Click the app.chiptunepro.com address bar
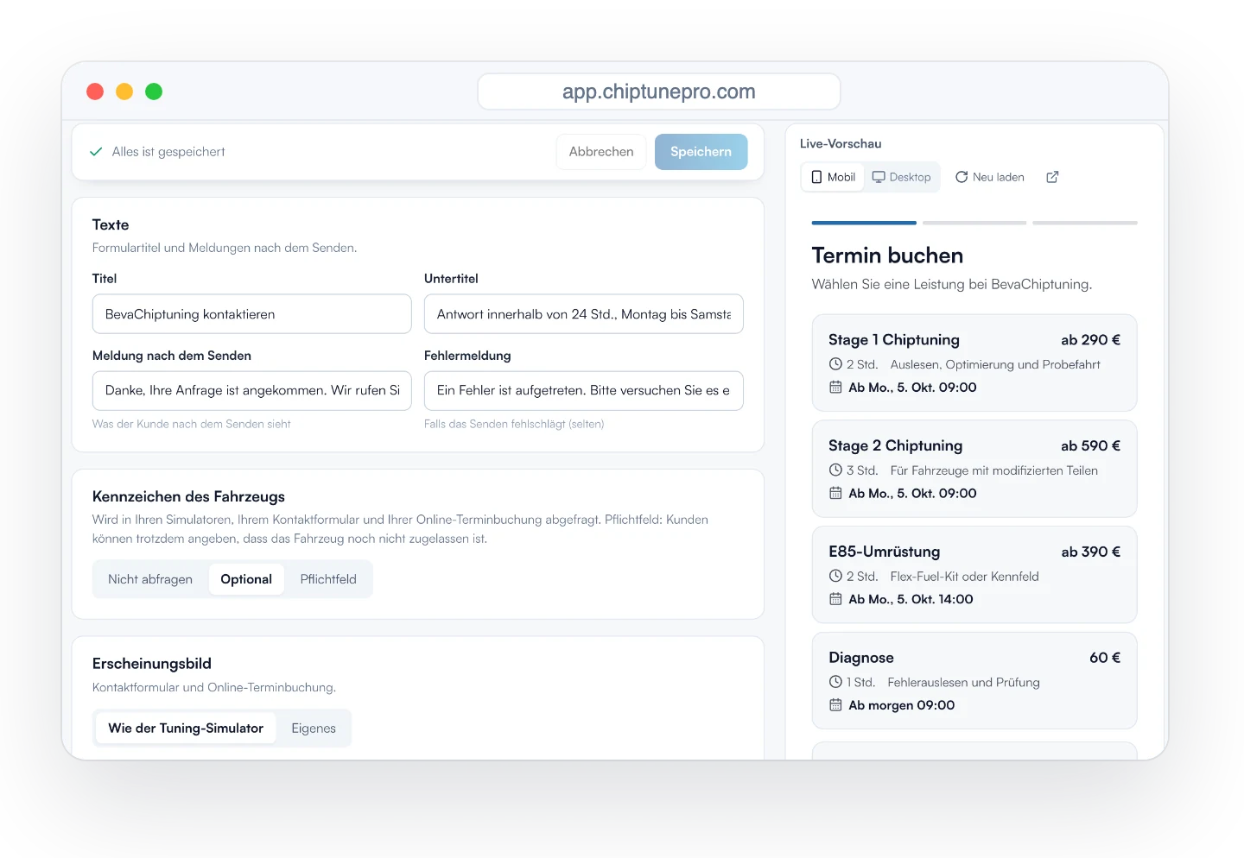The width and height of the screenshot is (1244, 858). click(x=659, y=91)
